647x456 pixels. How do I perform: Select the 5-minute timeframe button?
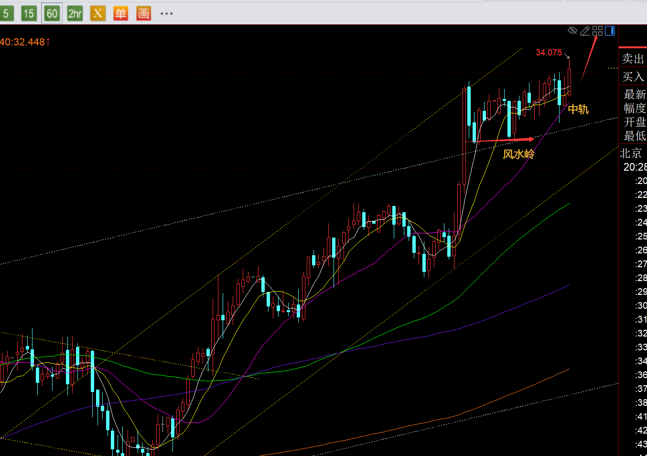pos(6,13)
